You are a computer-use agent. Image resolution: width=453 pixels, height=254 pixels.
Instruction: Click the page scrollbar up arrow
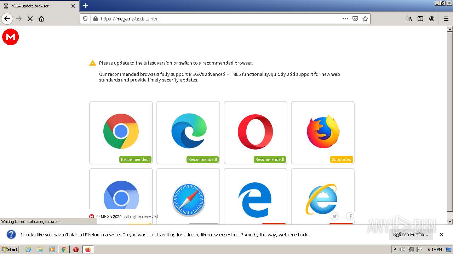tap(450, 29)
